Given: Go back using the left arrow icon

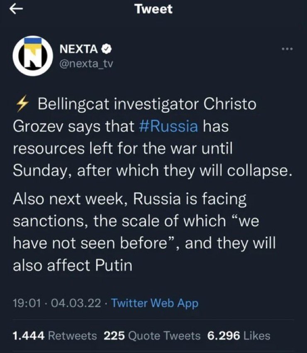Looking at the screenshot, I should (16, 9).
